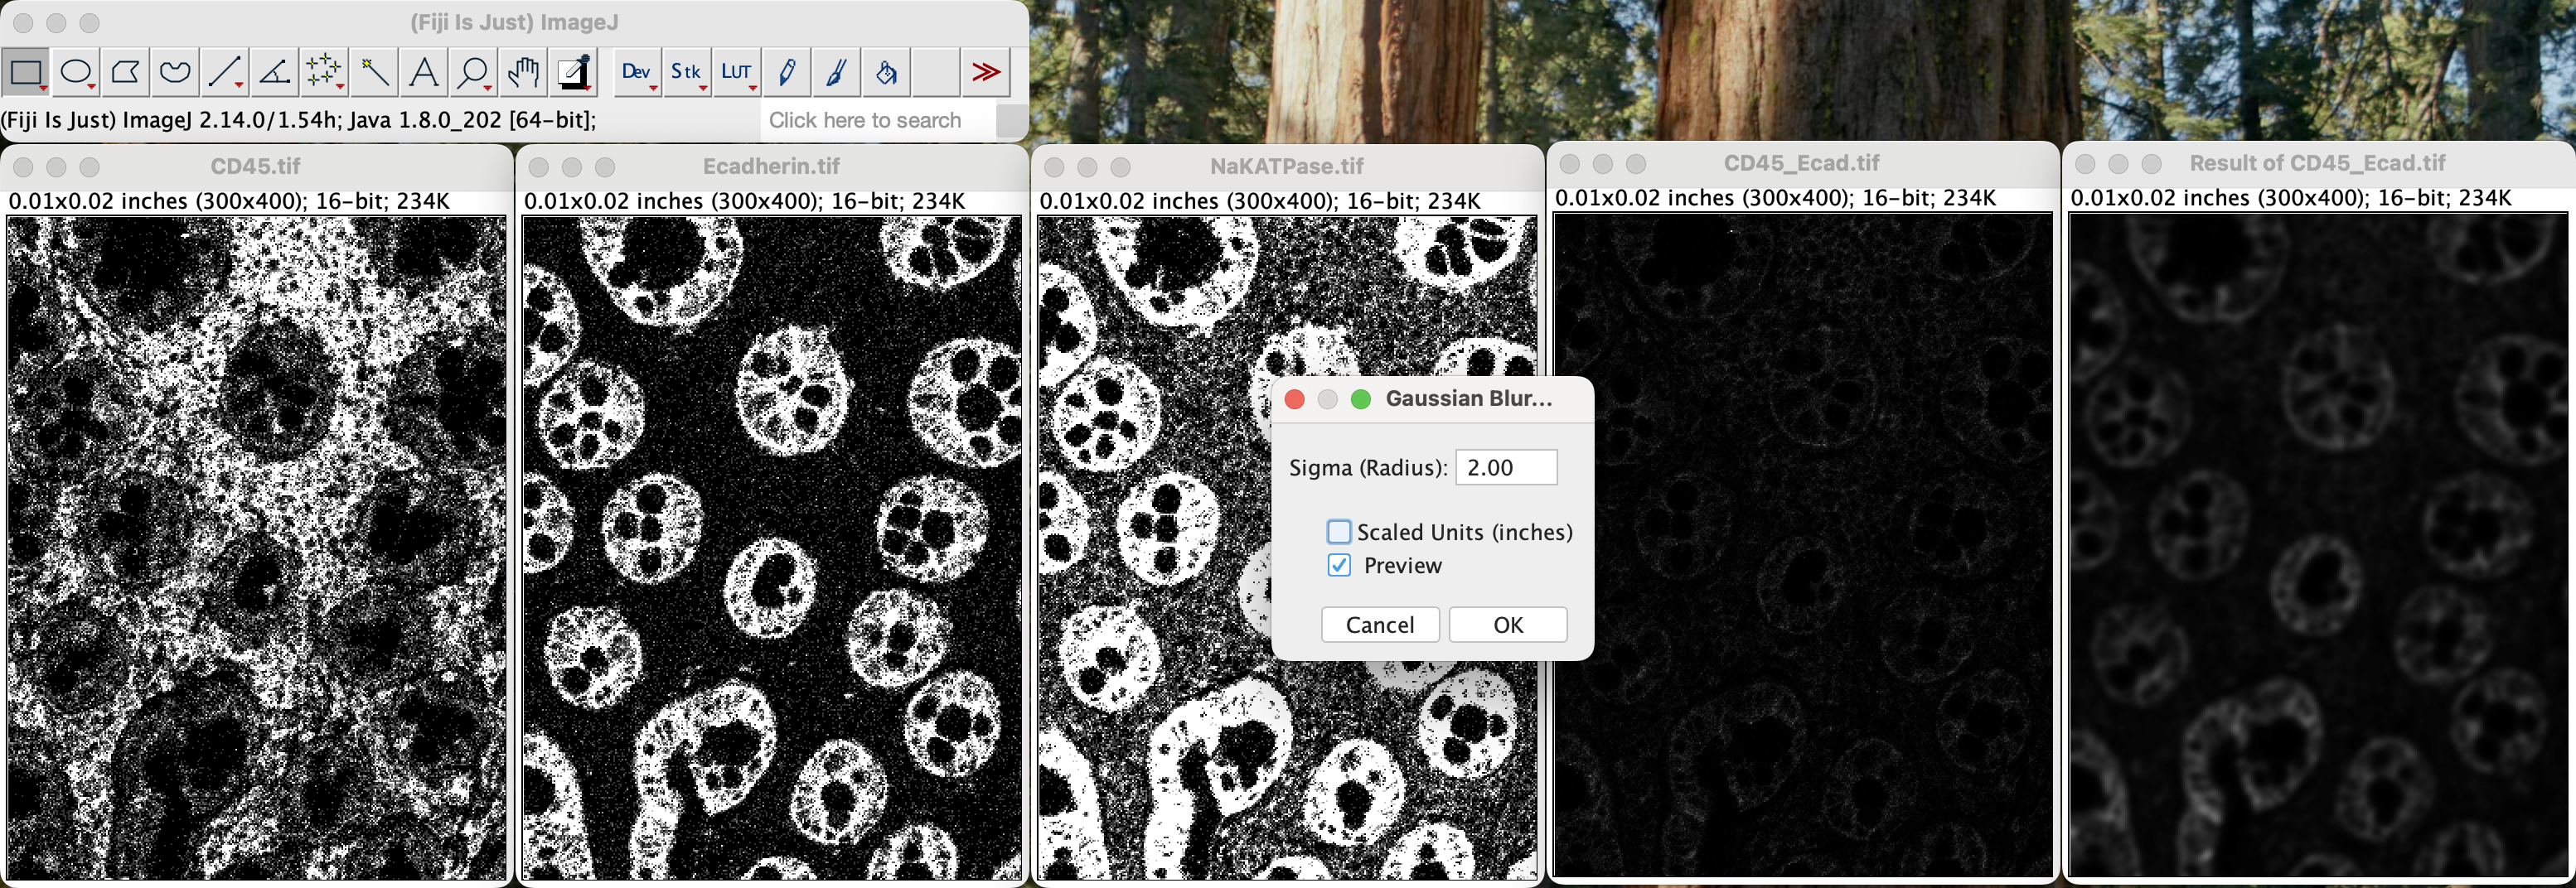The width and height of the screenshot is (2576, 888).
Task: Click the Color picker eyedropper swatch
Action: coord(574,72)
